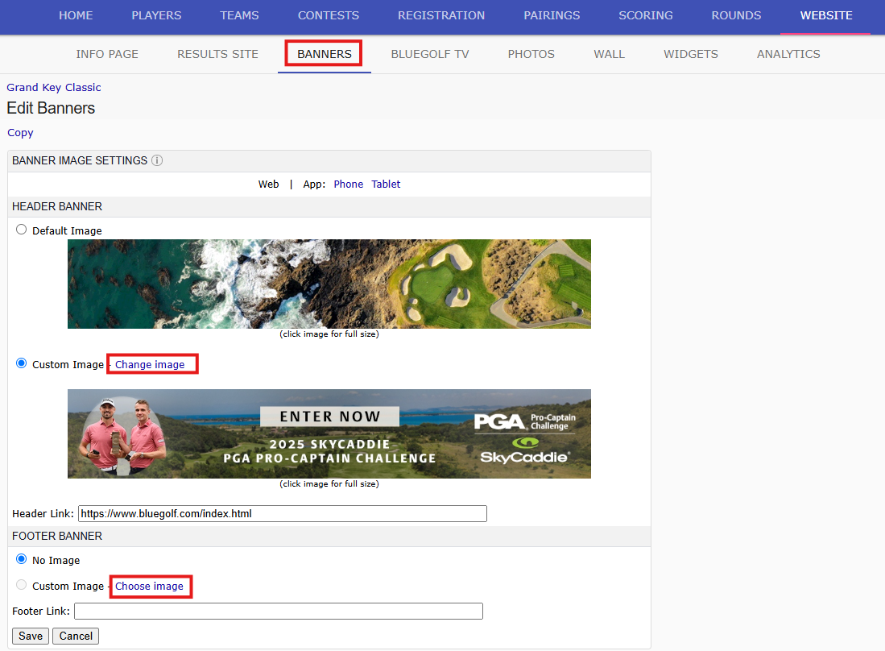Select the BANNERS subtab
This screenshot has width=885, height=651.
pos(325,54)
